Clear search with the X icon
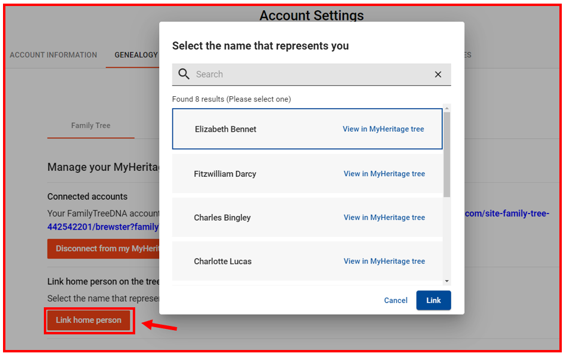 438,75
